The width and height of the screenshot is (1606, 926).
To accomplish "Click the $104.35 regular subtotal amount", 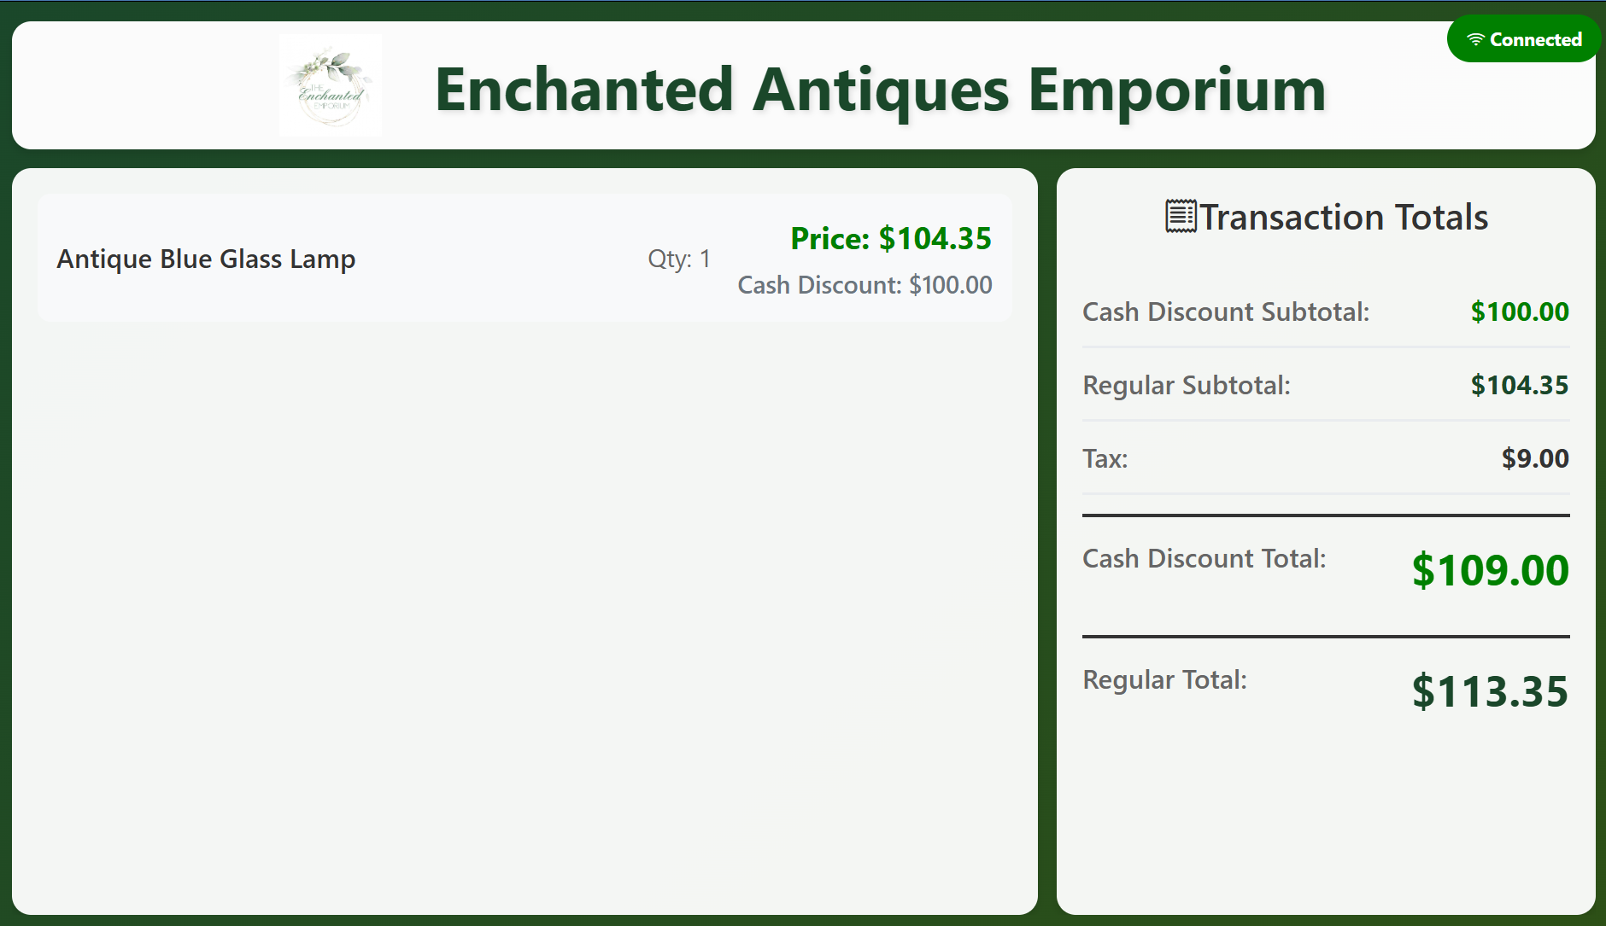I will (1519, 386).
